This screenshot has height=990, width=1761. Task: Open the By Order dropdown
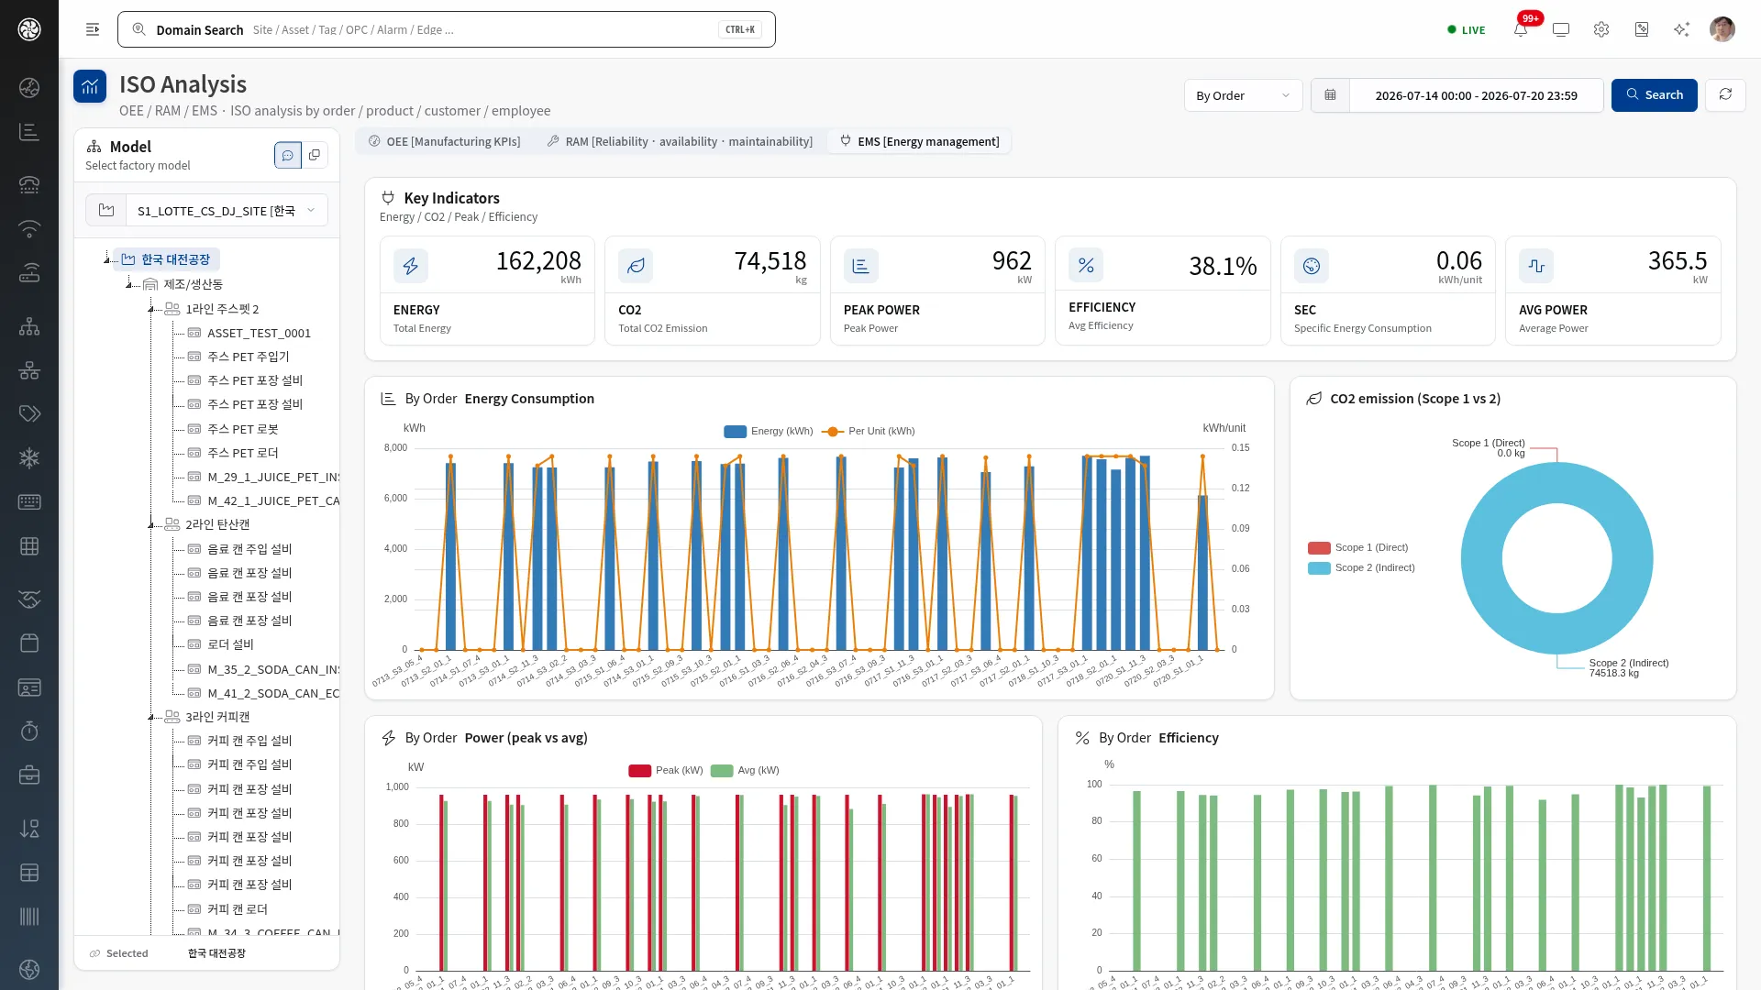1243,95
